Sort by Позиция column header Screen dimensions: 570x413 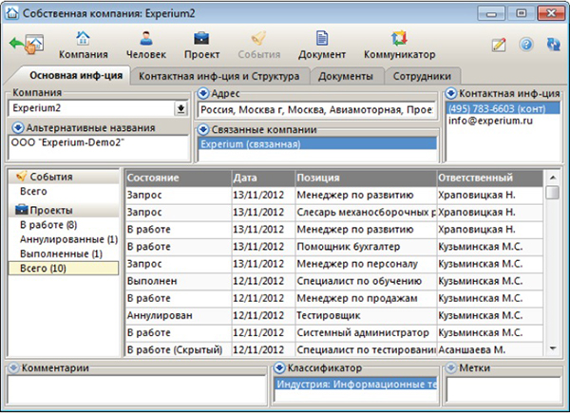(366, 178)
